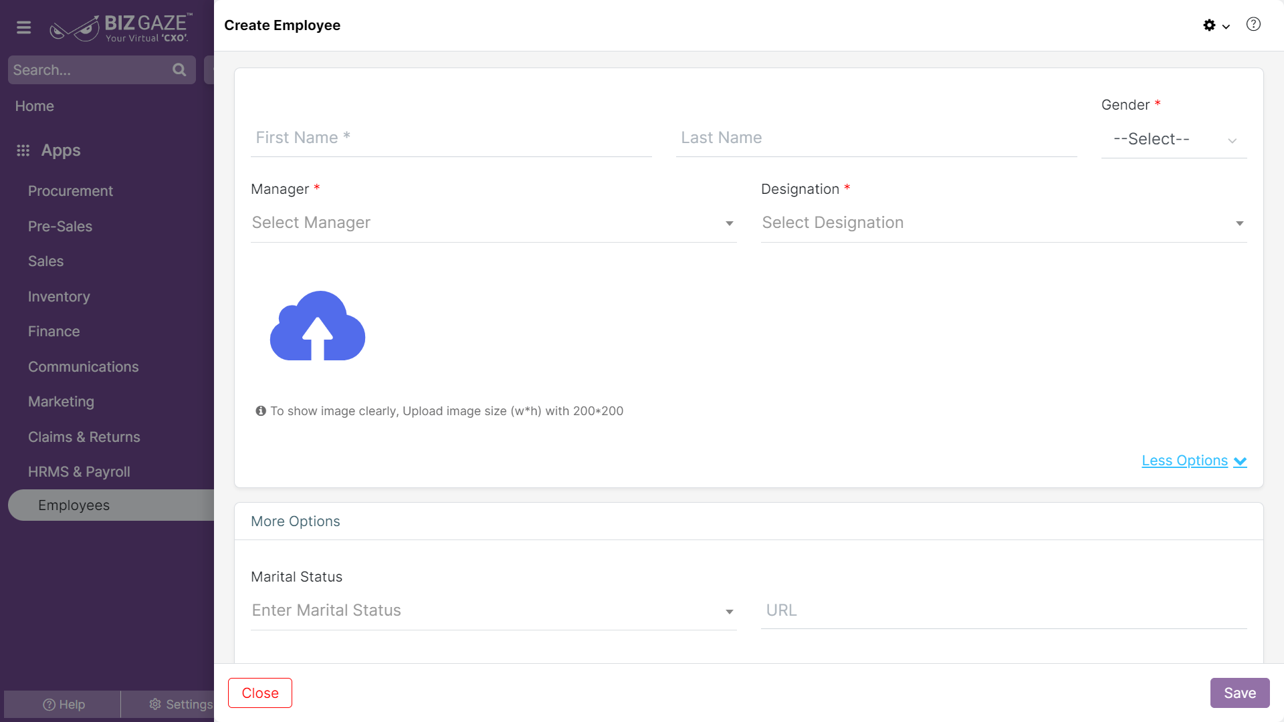1284x722 pixels.
Task: Click the info icon beside image size note
Action: click(x=261, y=411)
